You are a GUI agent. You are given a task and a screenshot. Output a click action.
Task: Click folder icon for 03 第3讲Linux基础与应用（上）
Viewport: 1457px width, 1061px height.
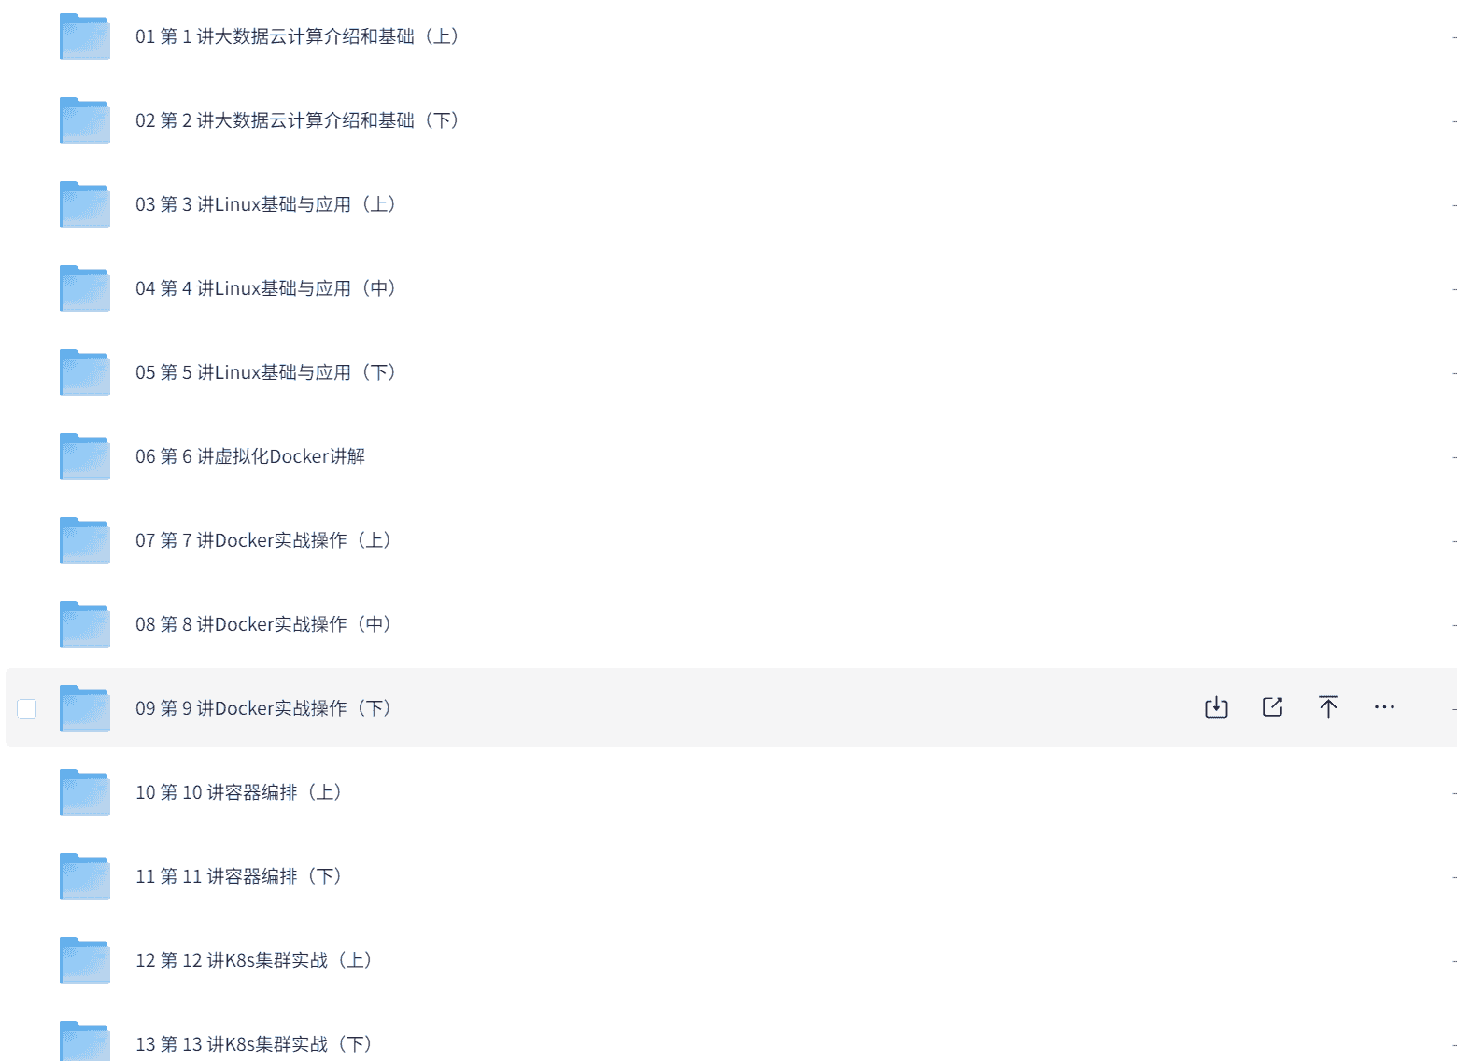pyautogui.click(x=85, y=204)
